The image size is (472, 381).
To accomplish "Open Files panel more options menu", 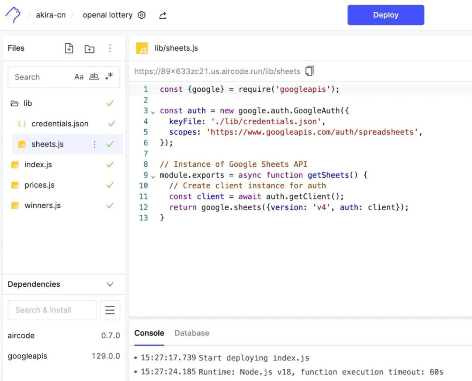I will (110, 48).
